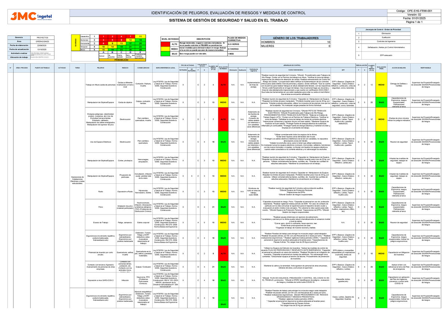Click the EVALUACIÓN IPERC column header

382,68
